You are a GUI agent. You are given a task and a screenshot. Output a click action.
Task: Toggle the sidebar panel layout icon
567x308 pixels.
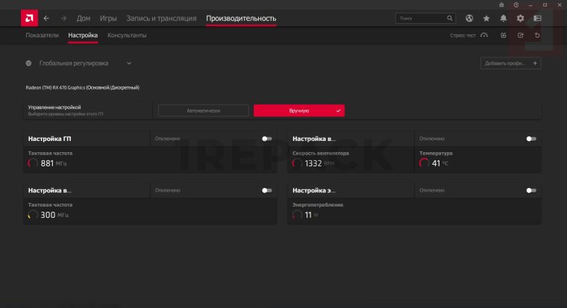pyautogui.click(x=537, y=18)
